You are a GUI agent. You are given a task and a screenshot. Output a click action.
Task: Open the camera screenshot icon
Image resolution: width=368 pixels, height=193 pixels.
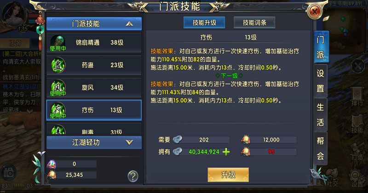pos(9,173)
